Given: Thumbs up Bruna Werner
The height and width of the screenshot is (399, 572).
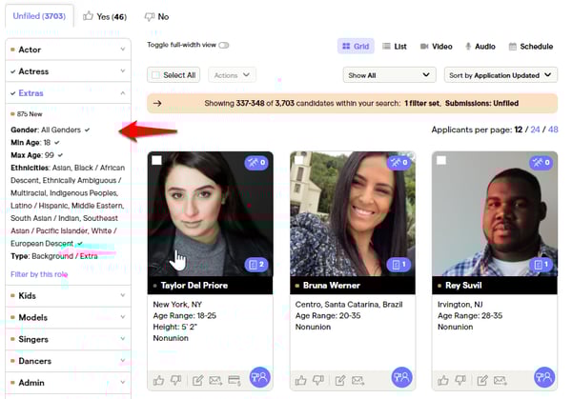Looking at the screenshot, I should coord(301,381).
